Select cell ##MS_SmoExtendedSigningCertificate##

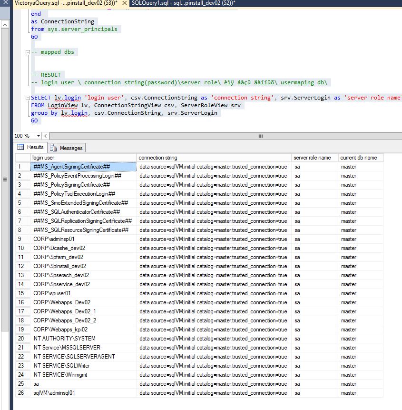point(83,203)
